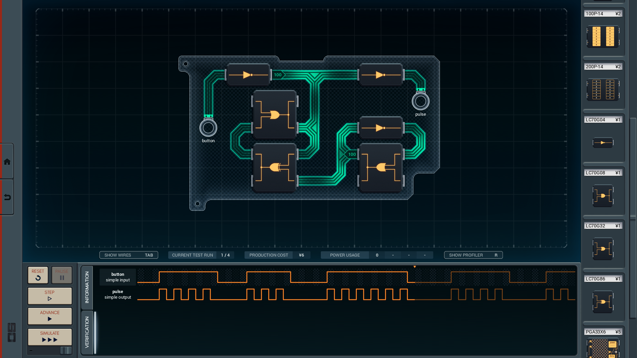Click the button simple input waveform label
The width and height of the screenshot is (637, 358).
pyautogui.click(x=118, y=277)
